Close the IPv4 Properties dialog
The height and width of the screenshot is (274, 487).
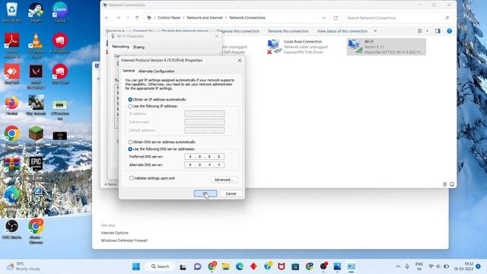[240, 60]
